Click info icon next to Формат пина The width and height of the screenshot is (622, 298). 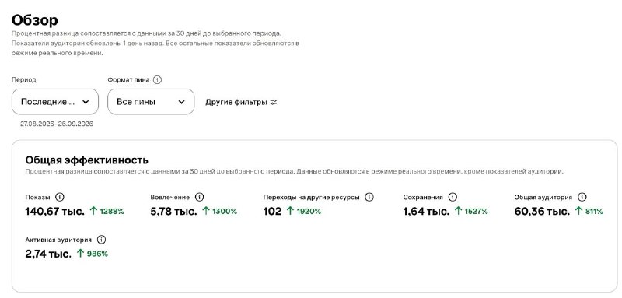(x=157, y=80)
